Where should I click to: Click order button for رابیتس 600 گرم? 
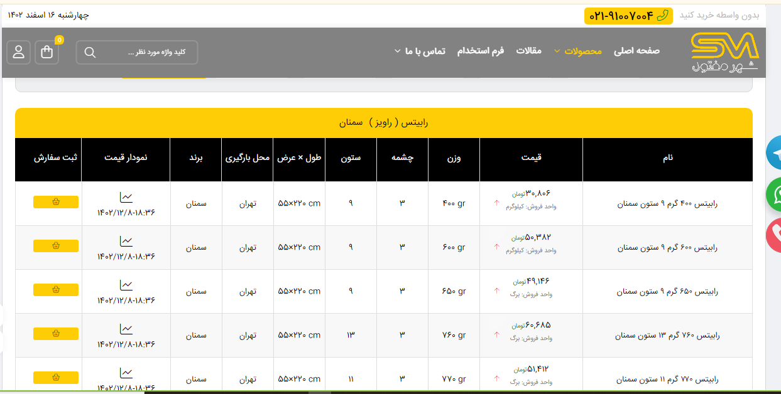56,246
